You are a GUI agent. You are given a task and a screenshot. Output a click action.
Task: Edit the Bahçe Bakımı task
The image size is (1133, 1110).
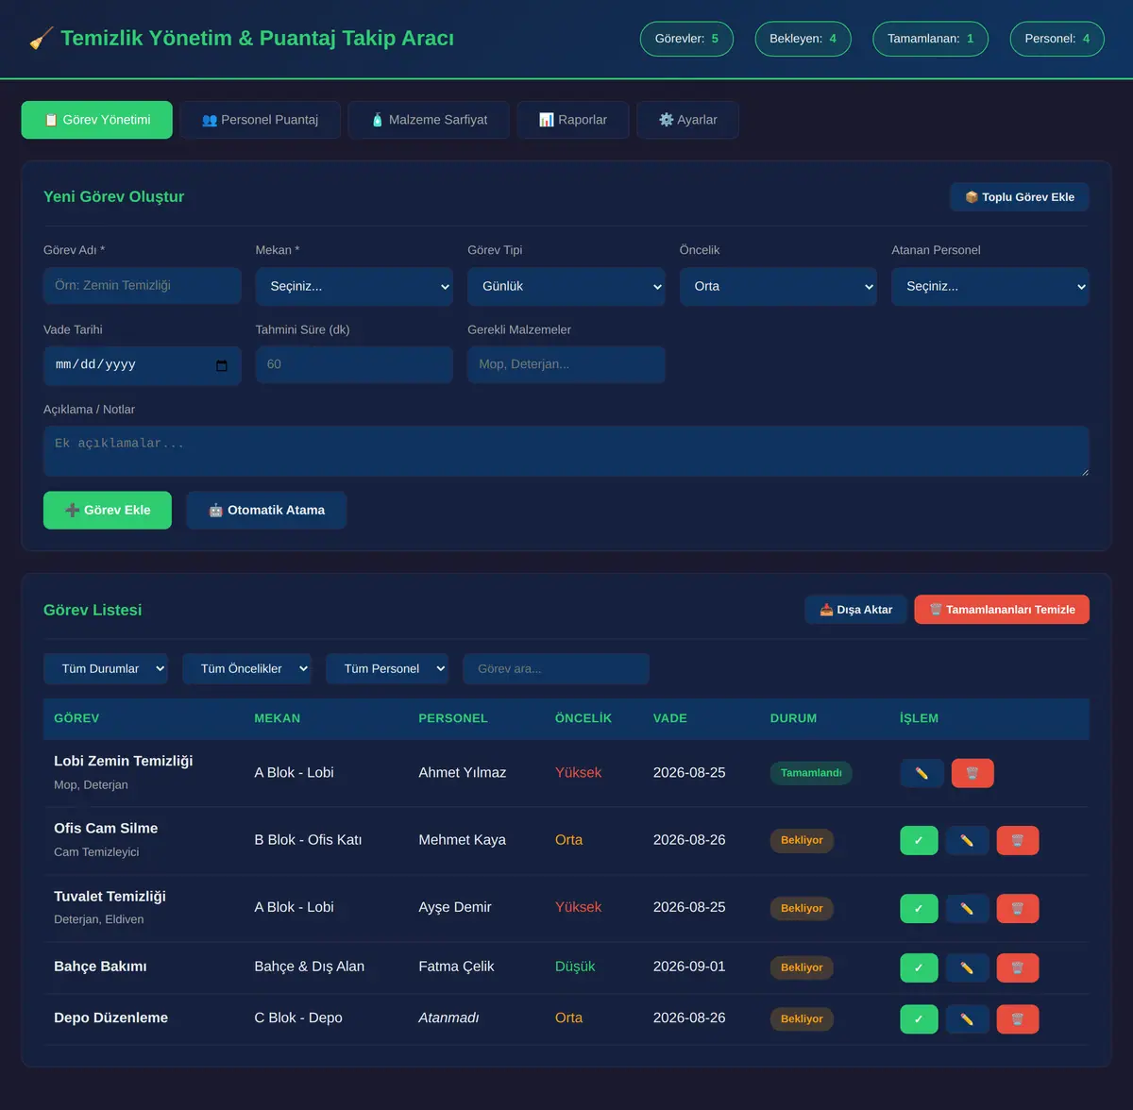click(x=967, y=967)
